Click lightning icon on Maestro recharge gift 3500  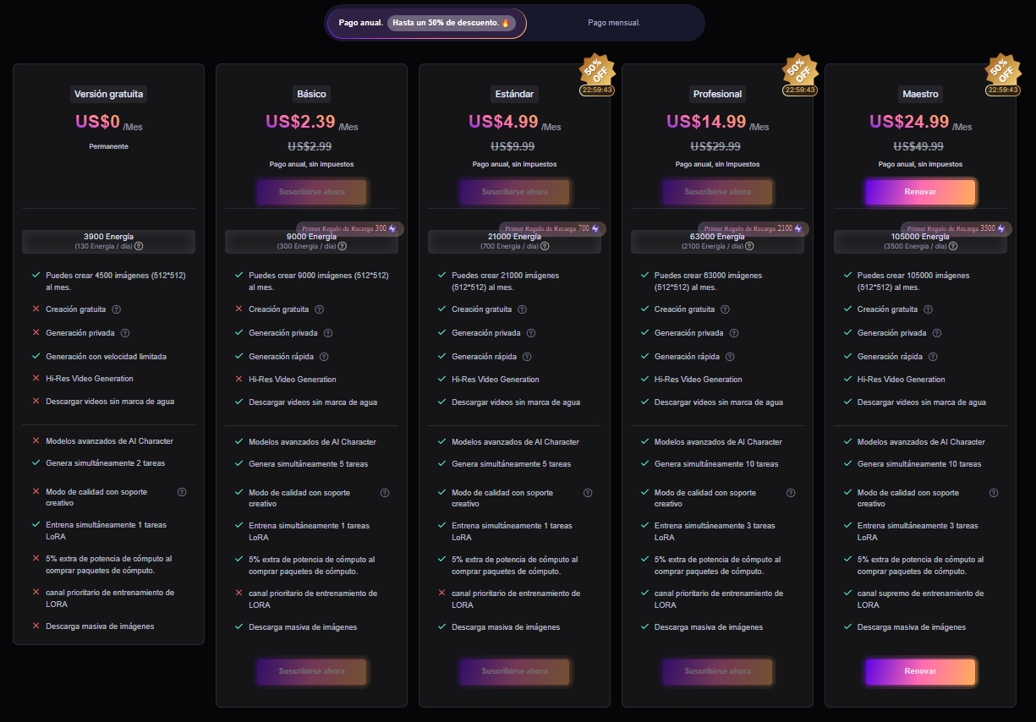pyautogui.click(x=1000, y=228)
